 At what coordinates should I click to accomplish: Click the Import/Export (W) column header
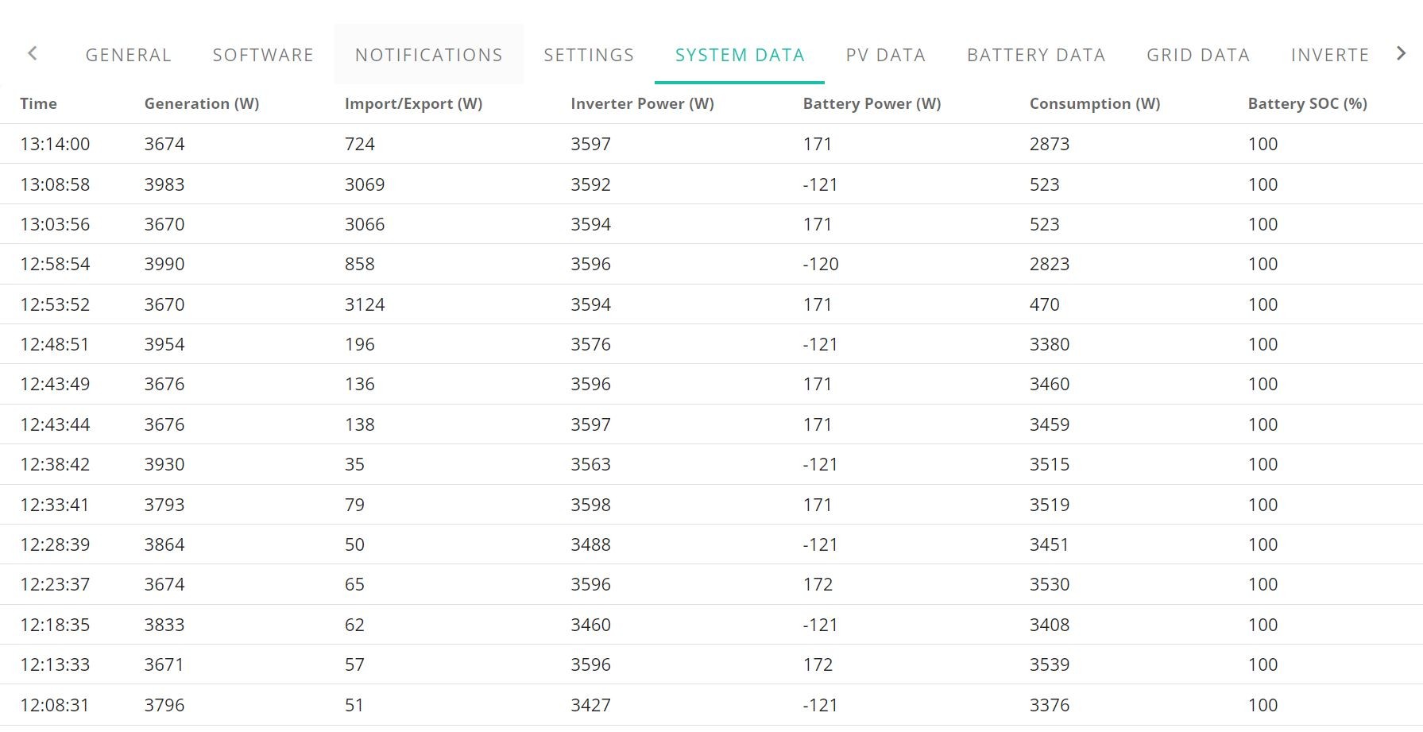tap(413, 103)
